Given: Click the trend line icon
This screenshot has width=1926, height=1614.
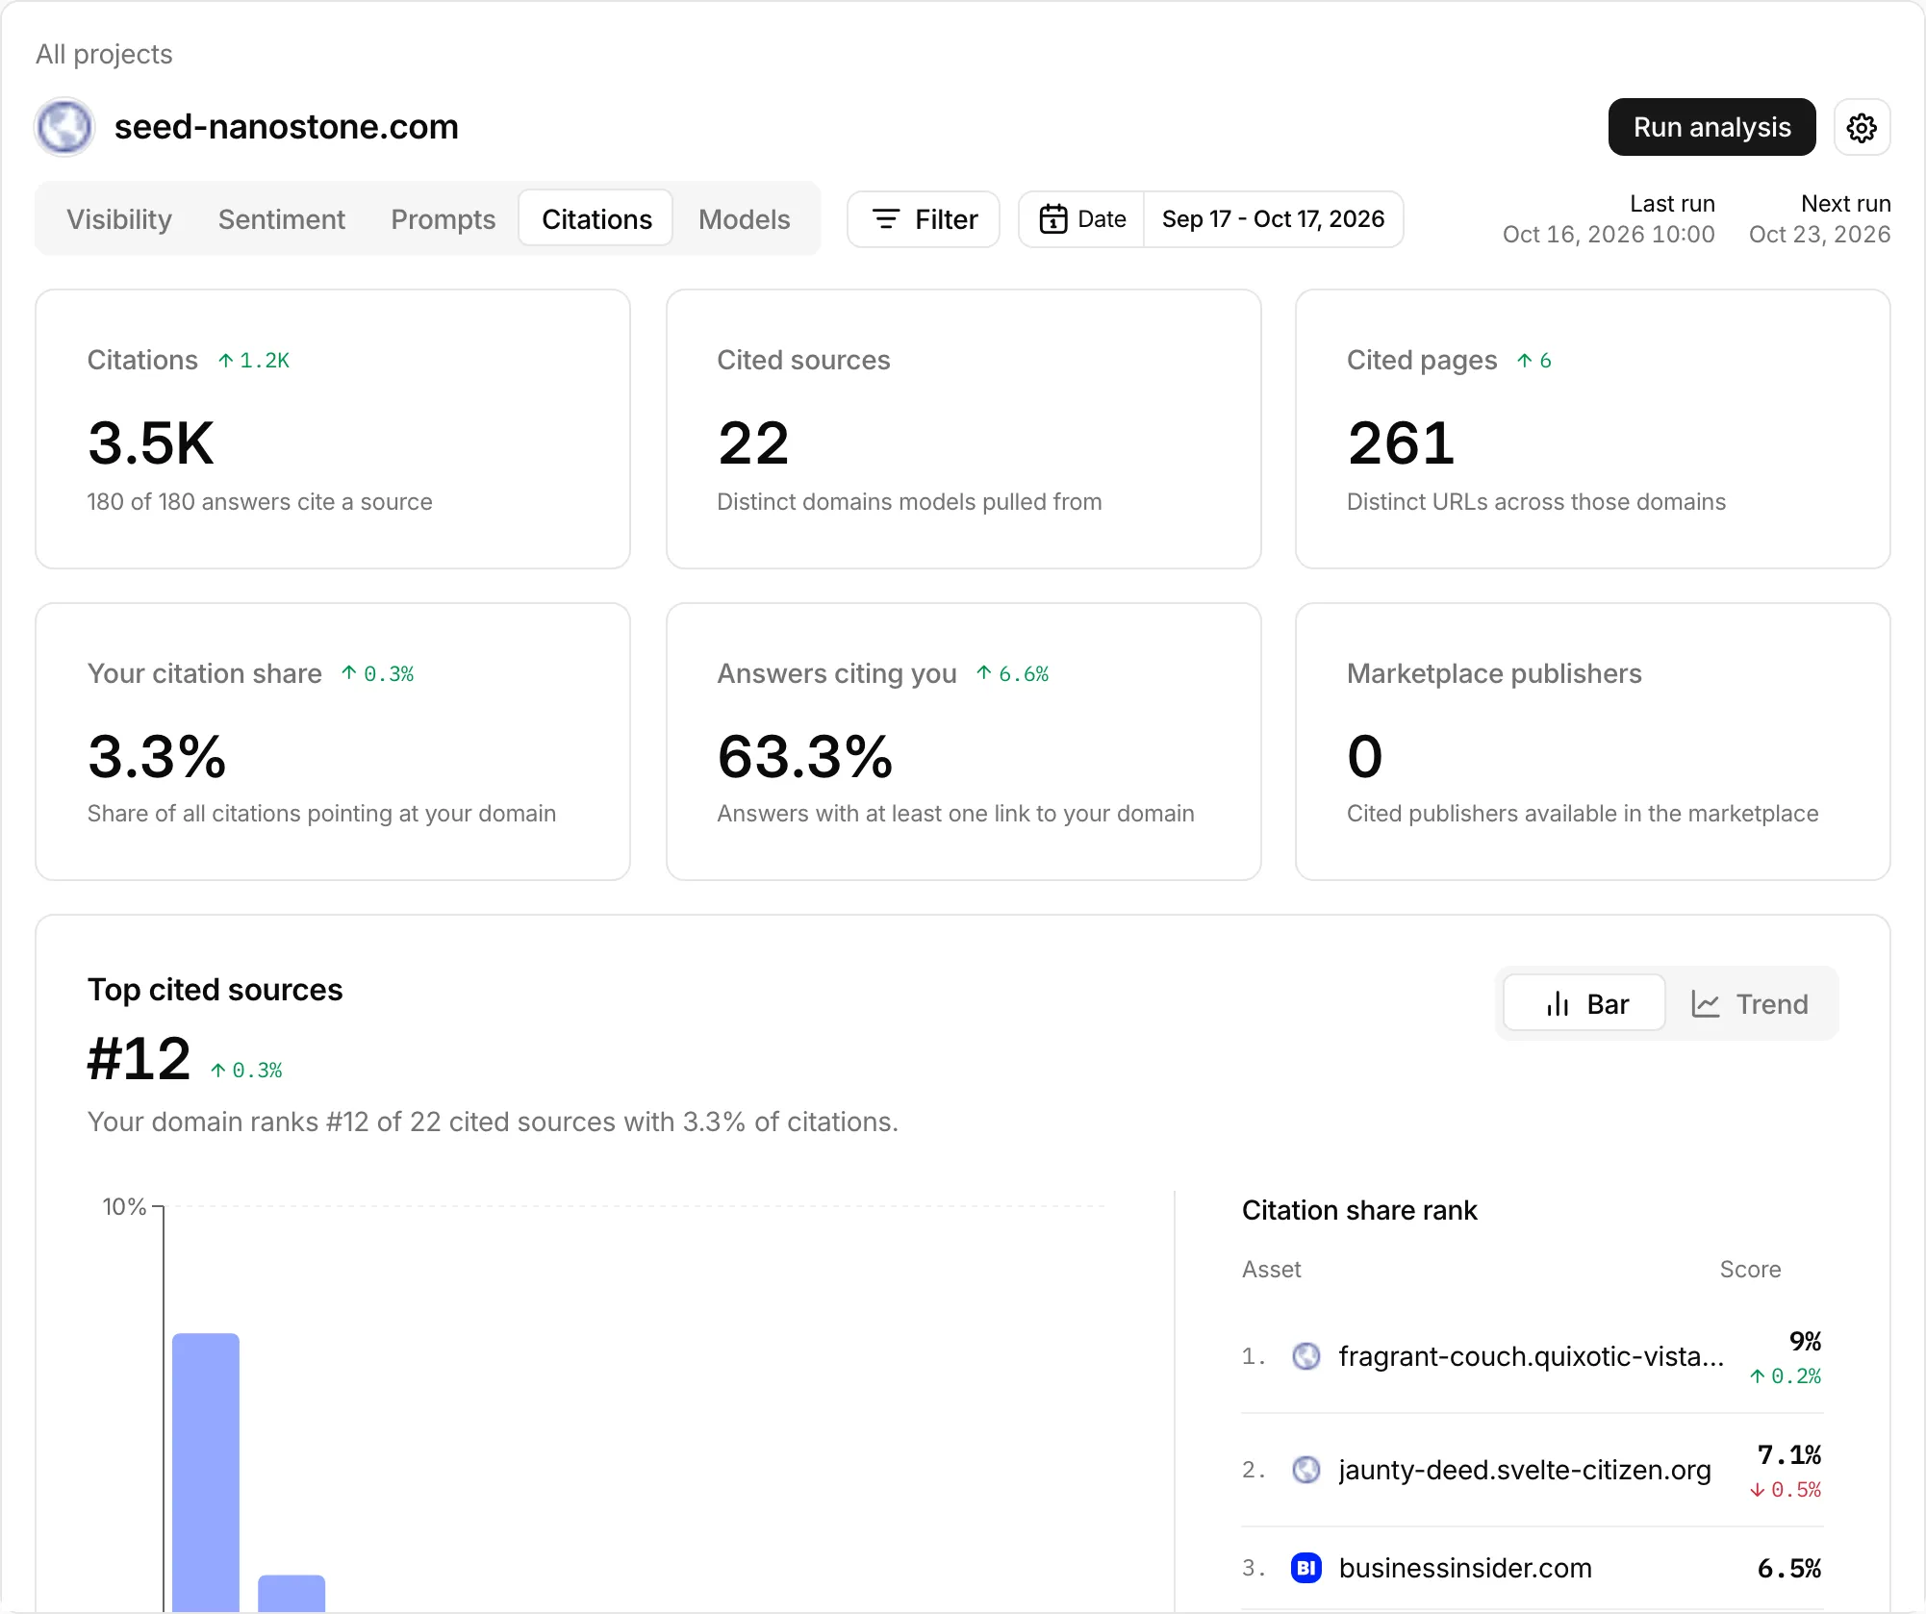Looking at the screenshot, I should pos(1706,1004).
